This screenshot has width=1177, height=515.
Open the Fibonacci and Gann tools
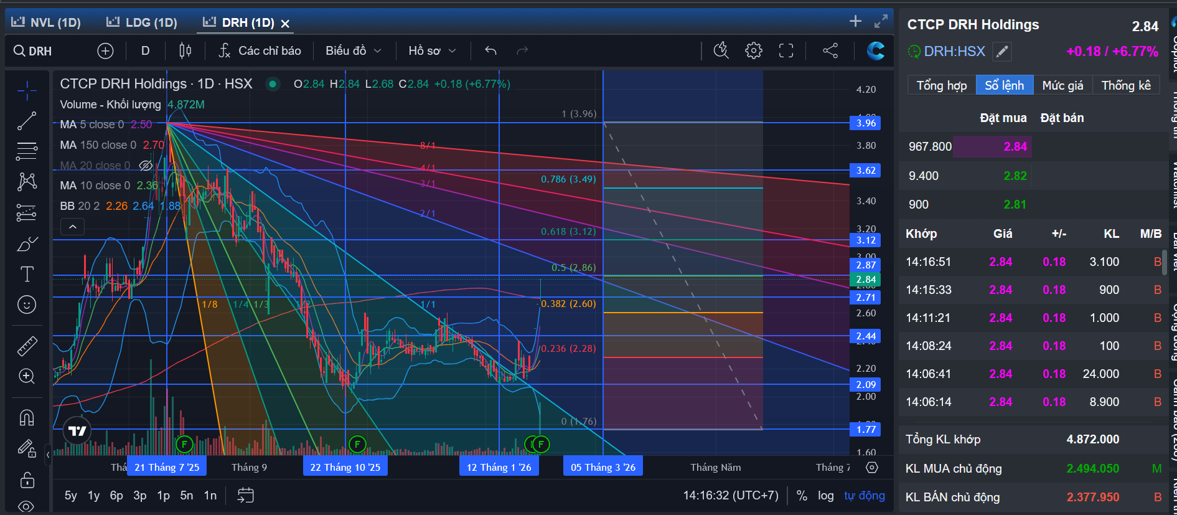(27, 151)
